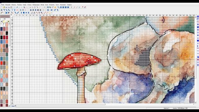Click the sheet tab below the canvas

13,106
